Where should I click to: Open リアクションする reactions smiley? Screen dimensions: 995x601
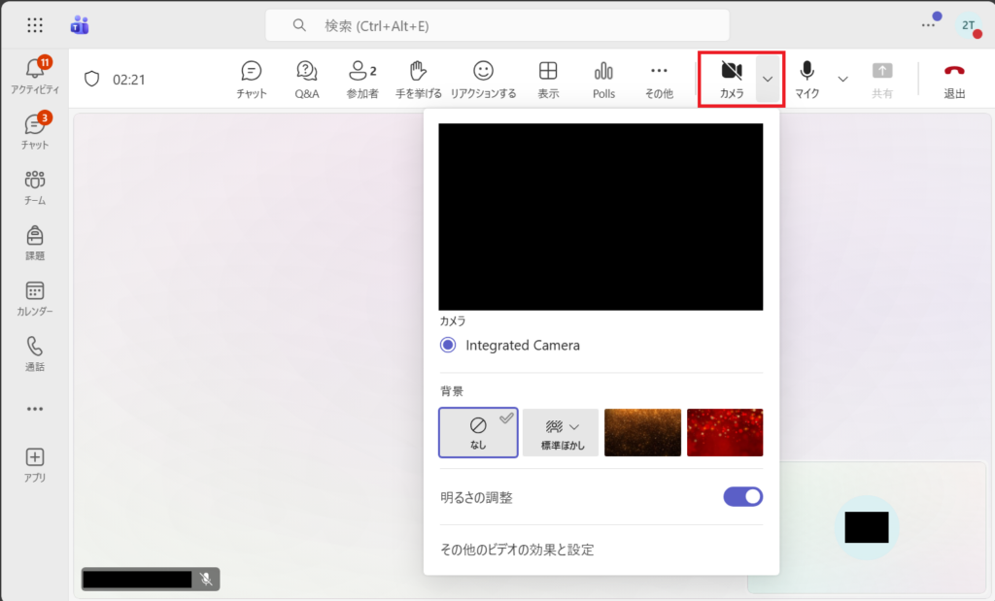coord(483,79)
